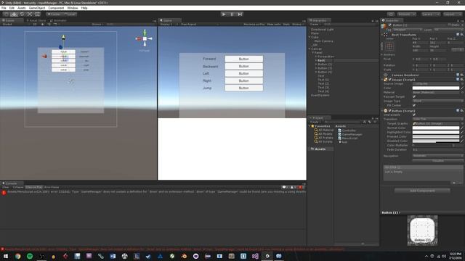This screenshot has height=261, width=465.
Task: Toggle the Raycast Target checkbox
Action: (x=414, y=96)
